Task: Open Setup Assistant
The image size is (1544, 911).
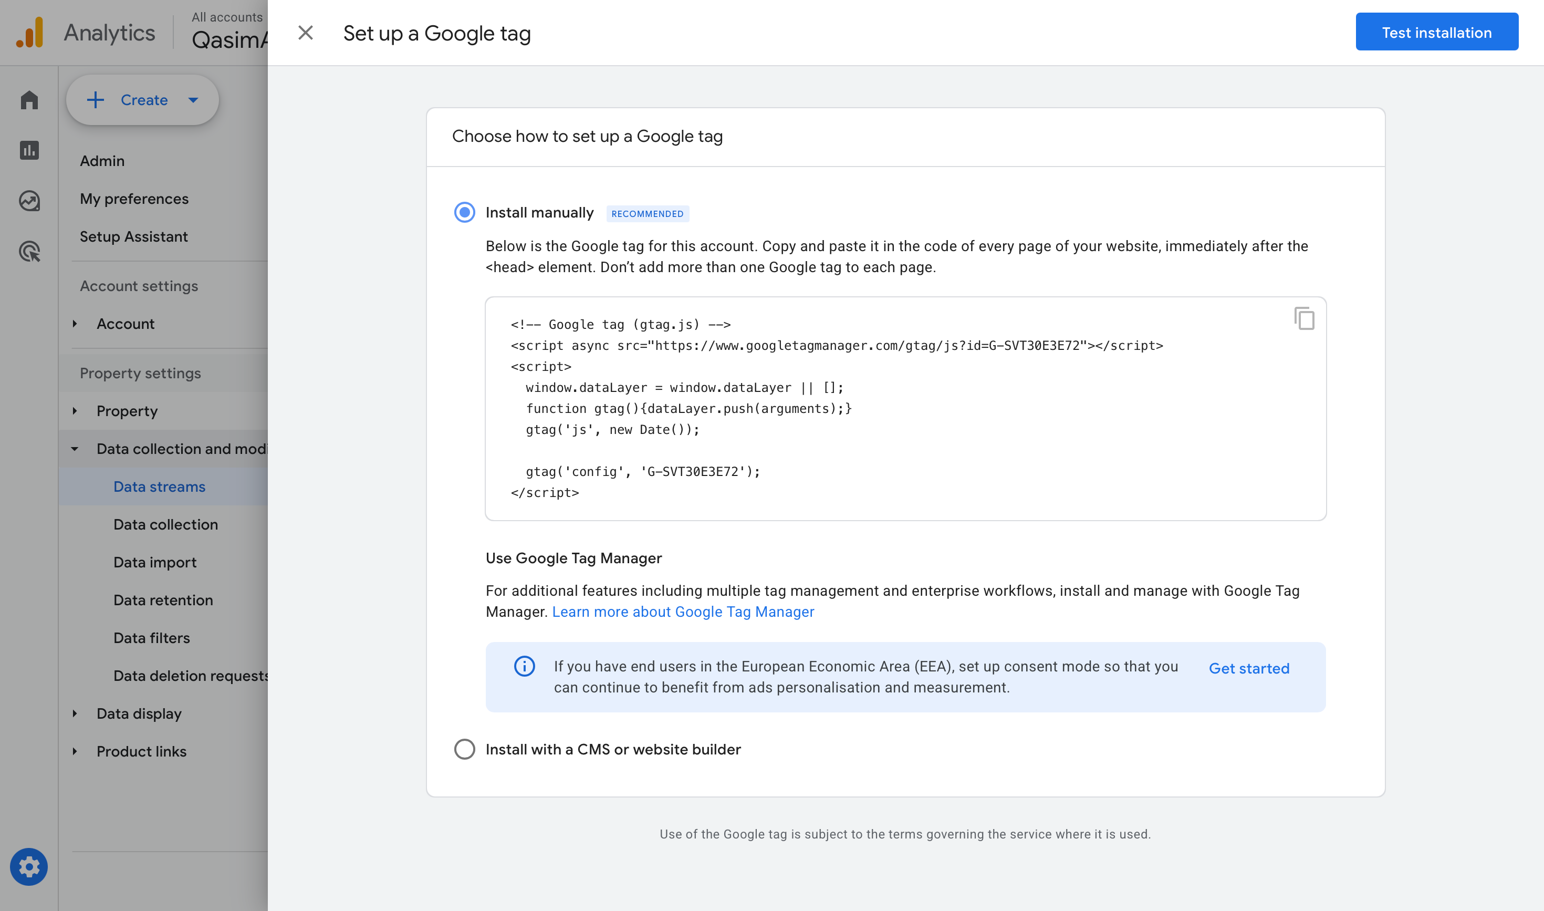Action: (x=134, y=237)
